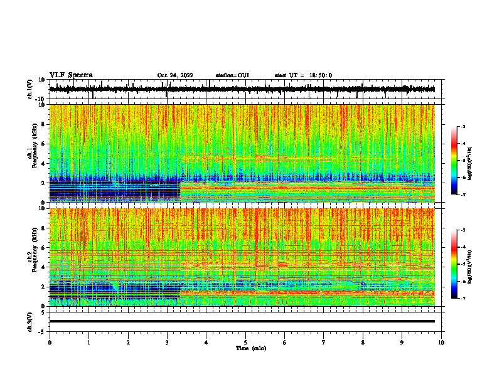This screenshot has width=497, height=384.
Task: Click the ch.2 spectrogram color scale bar
Action: coord(454,264)
